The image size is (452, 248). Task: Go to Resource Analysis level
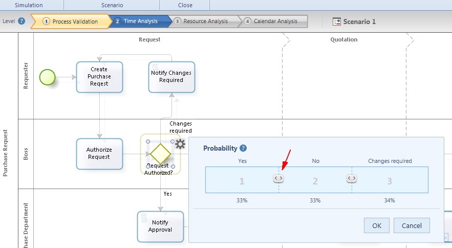coord(206,21)
